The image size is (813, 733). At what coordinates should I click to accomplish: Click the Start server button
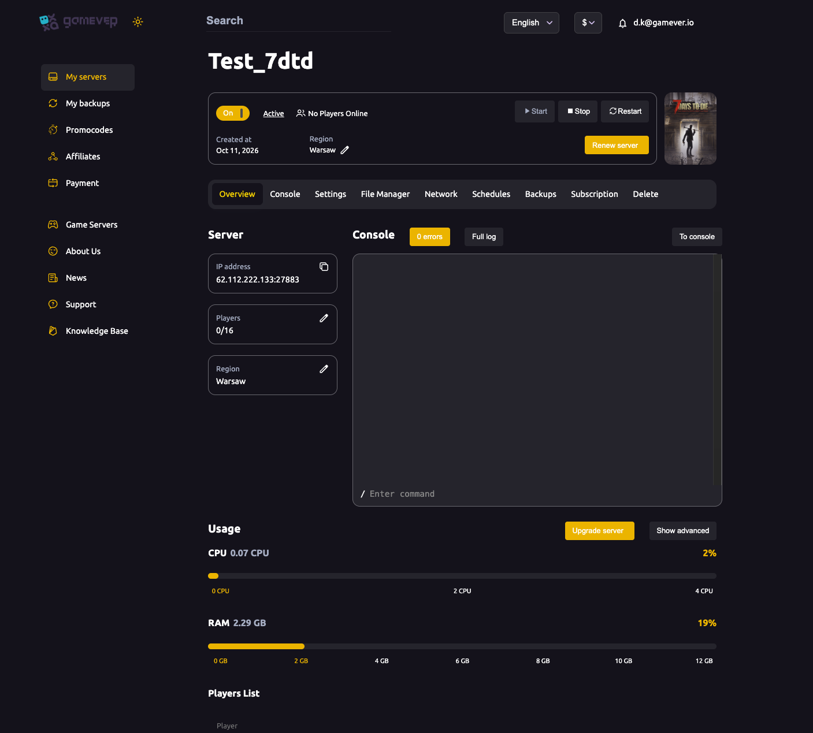(x=535, y=111)
